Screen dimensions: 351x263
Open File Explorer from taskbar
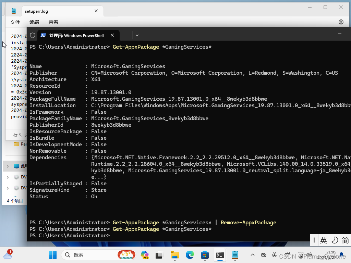click(174, 255)
